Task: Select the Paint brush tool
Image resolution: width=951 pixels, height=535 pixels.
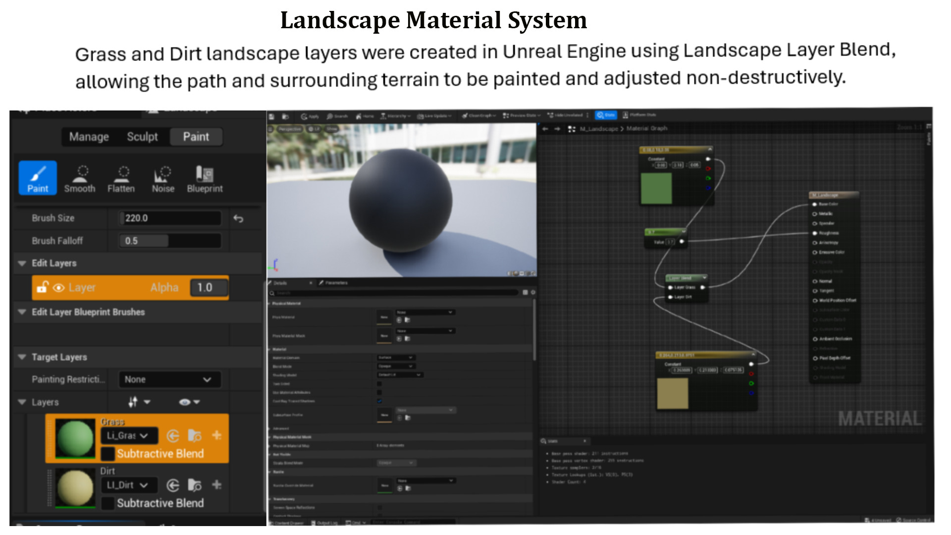Action: click(x=38, y=178)
